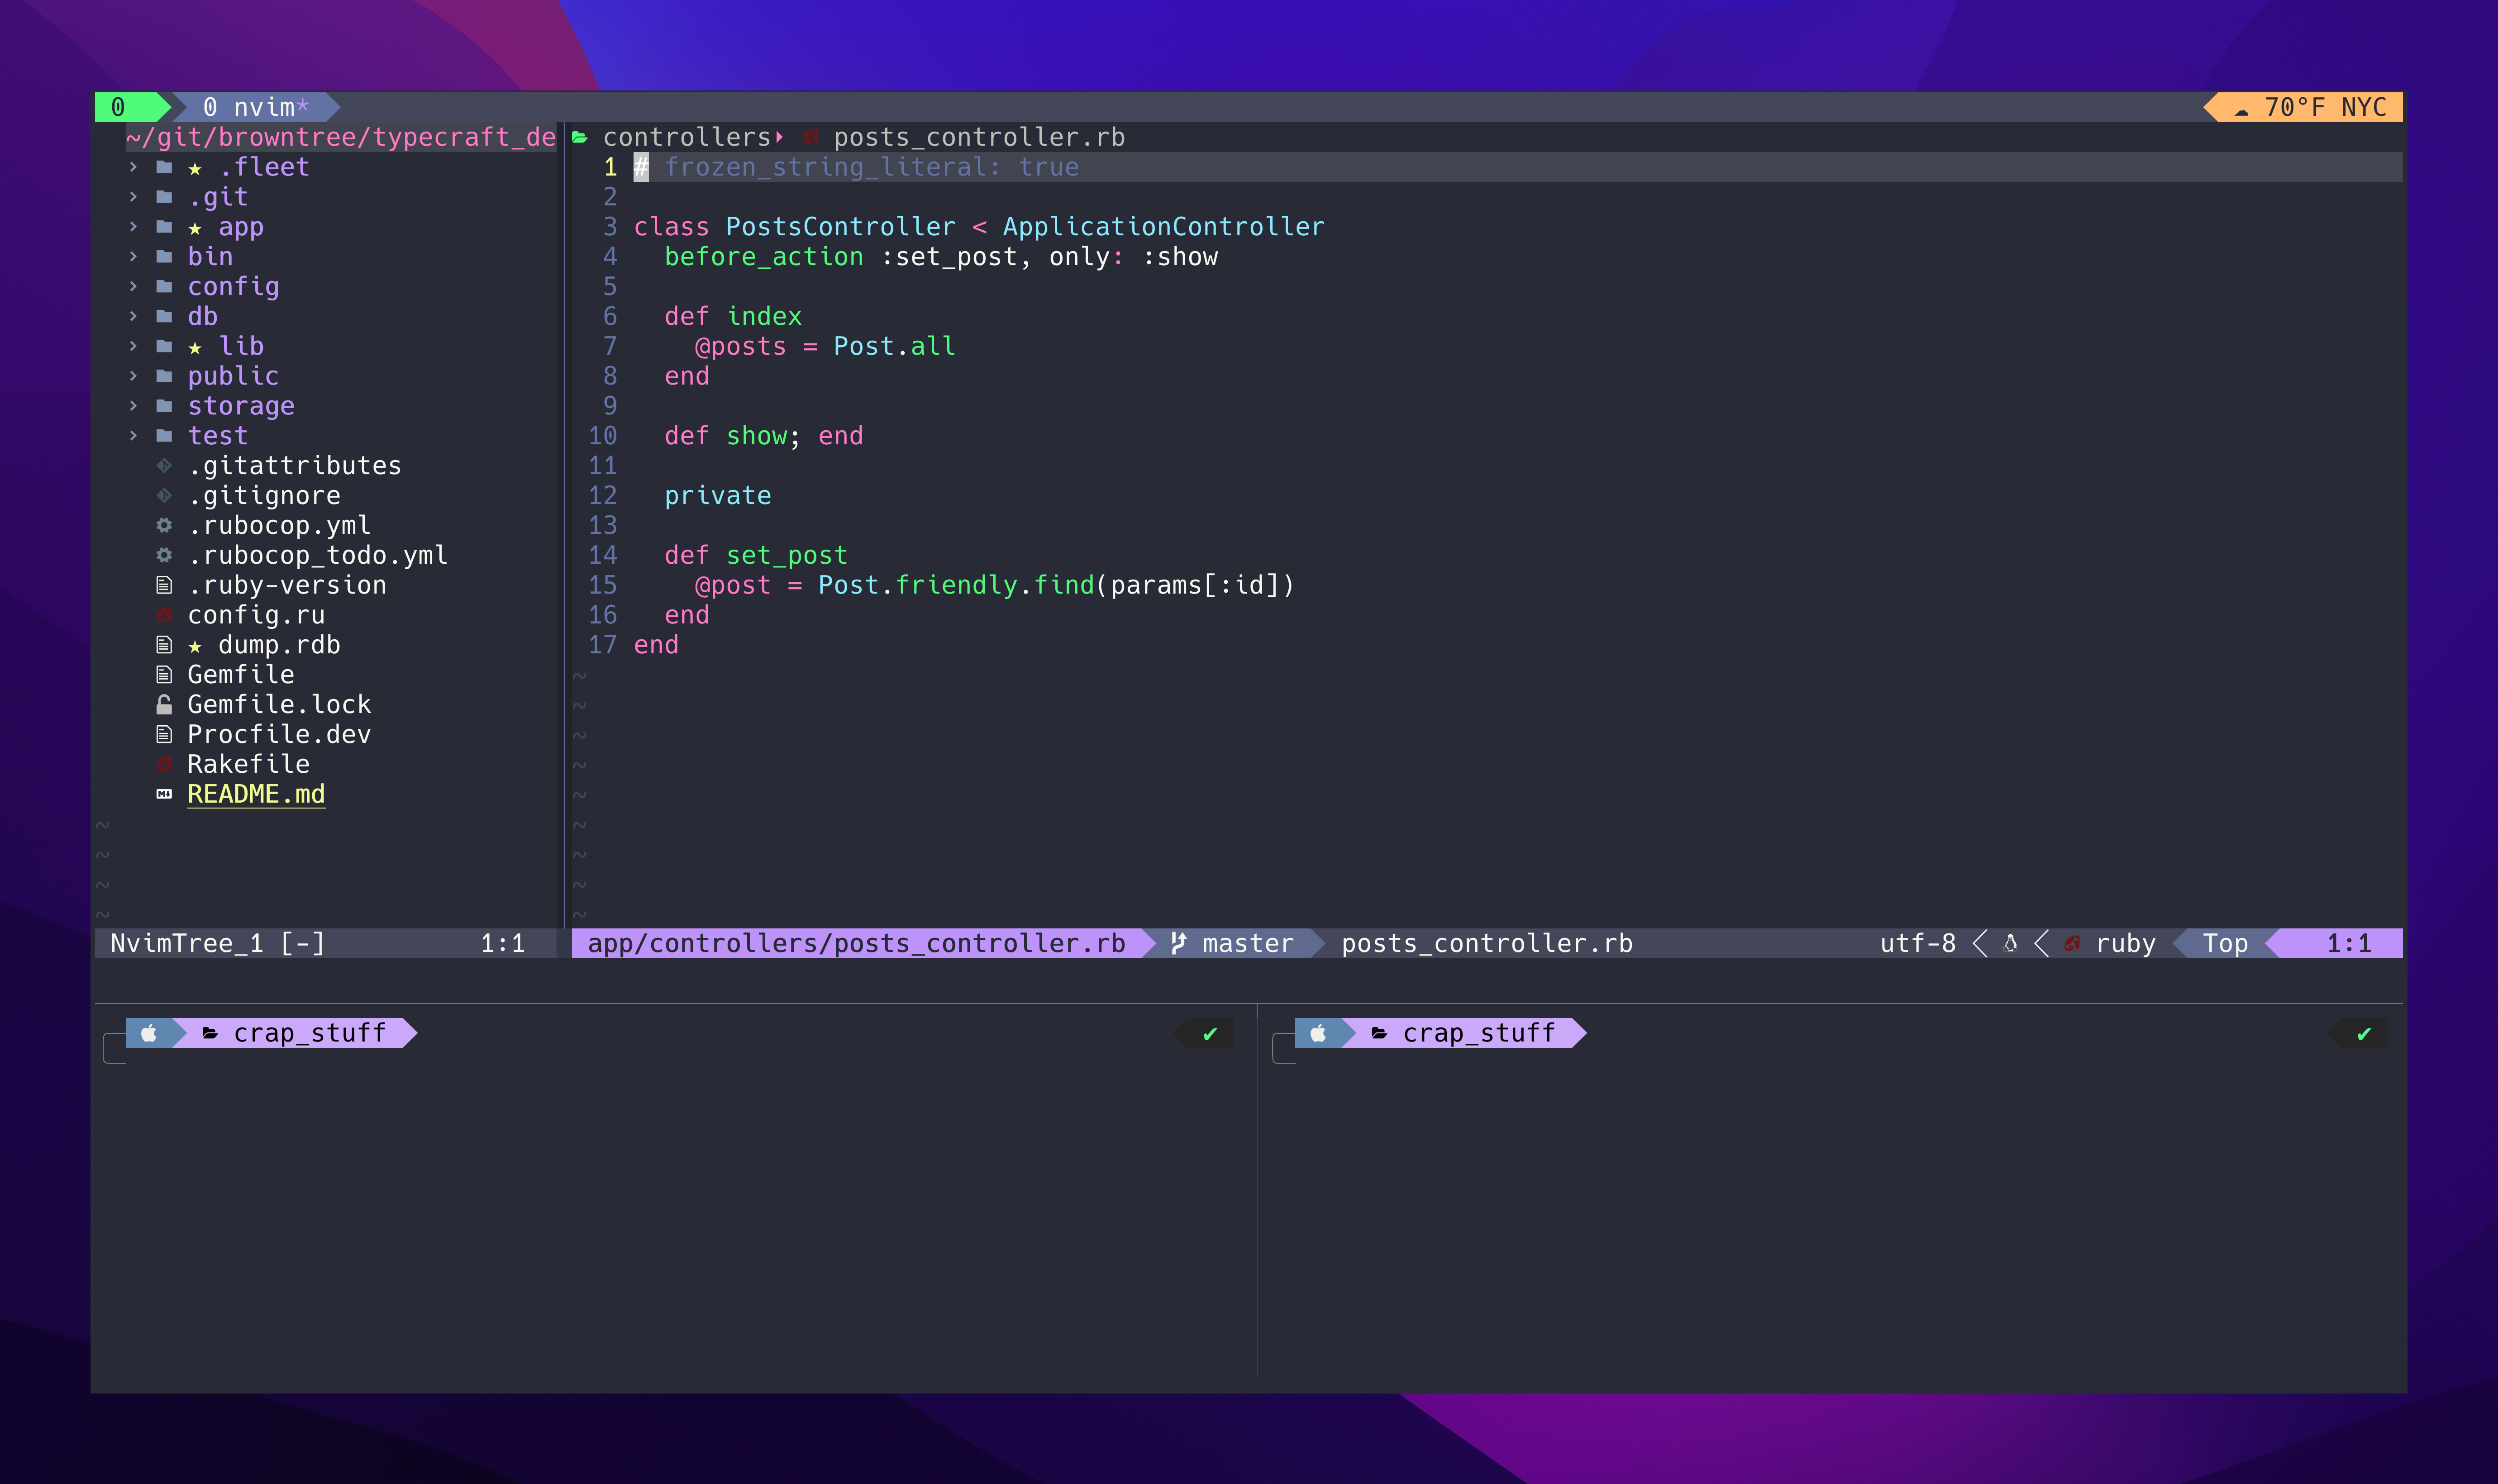
Task: Click the folder icon in left terminal prompt
Action: click(210, 1033)
